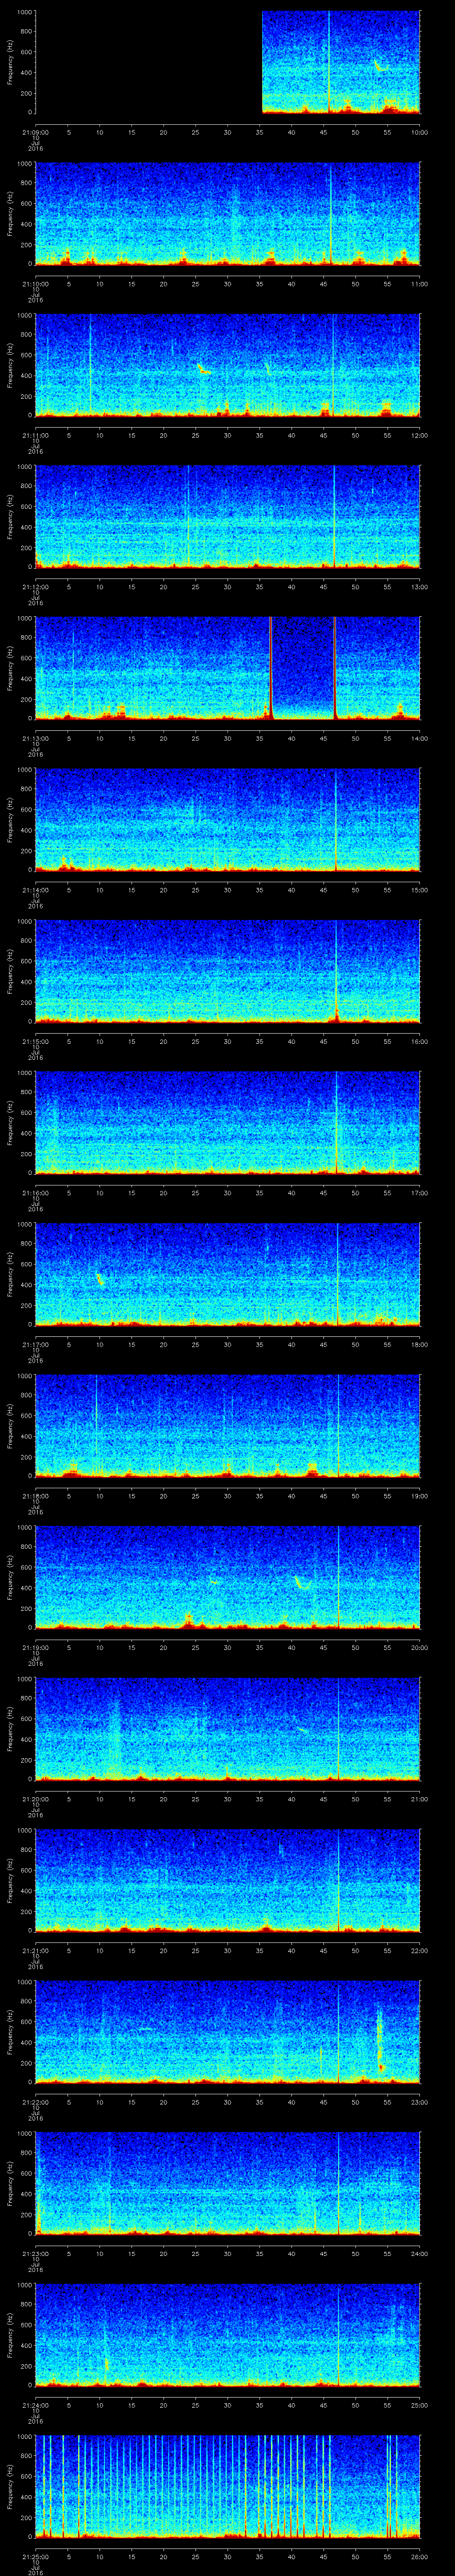Screen dimensions: 455x2576
Task: Click the 26:00 end time label
Action: pyautogui.click(x=419, y=2556)
